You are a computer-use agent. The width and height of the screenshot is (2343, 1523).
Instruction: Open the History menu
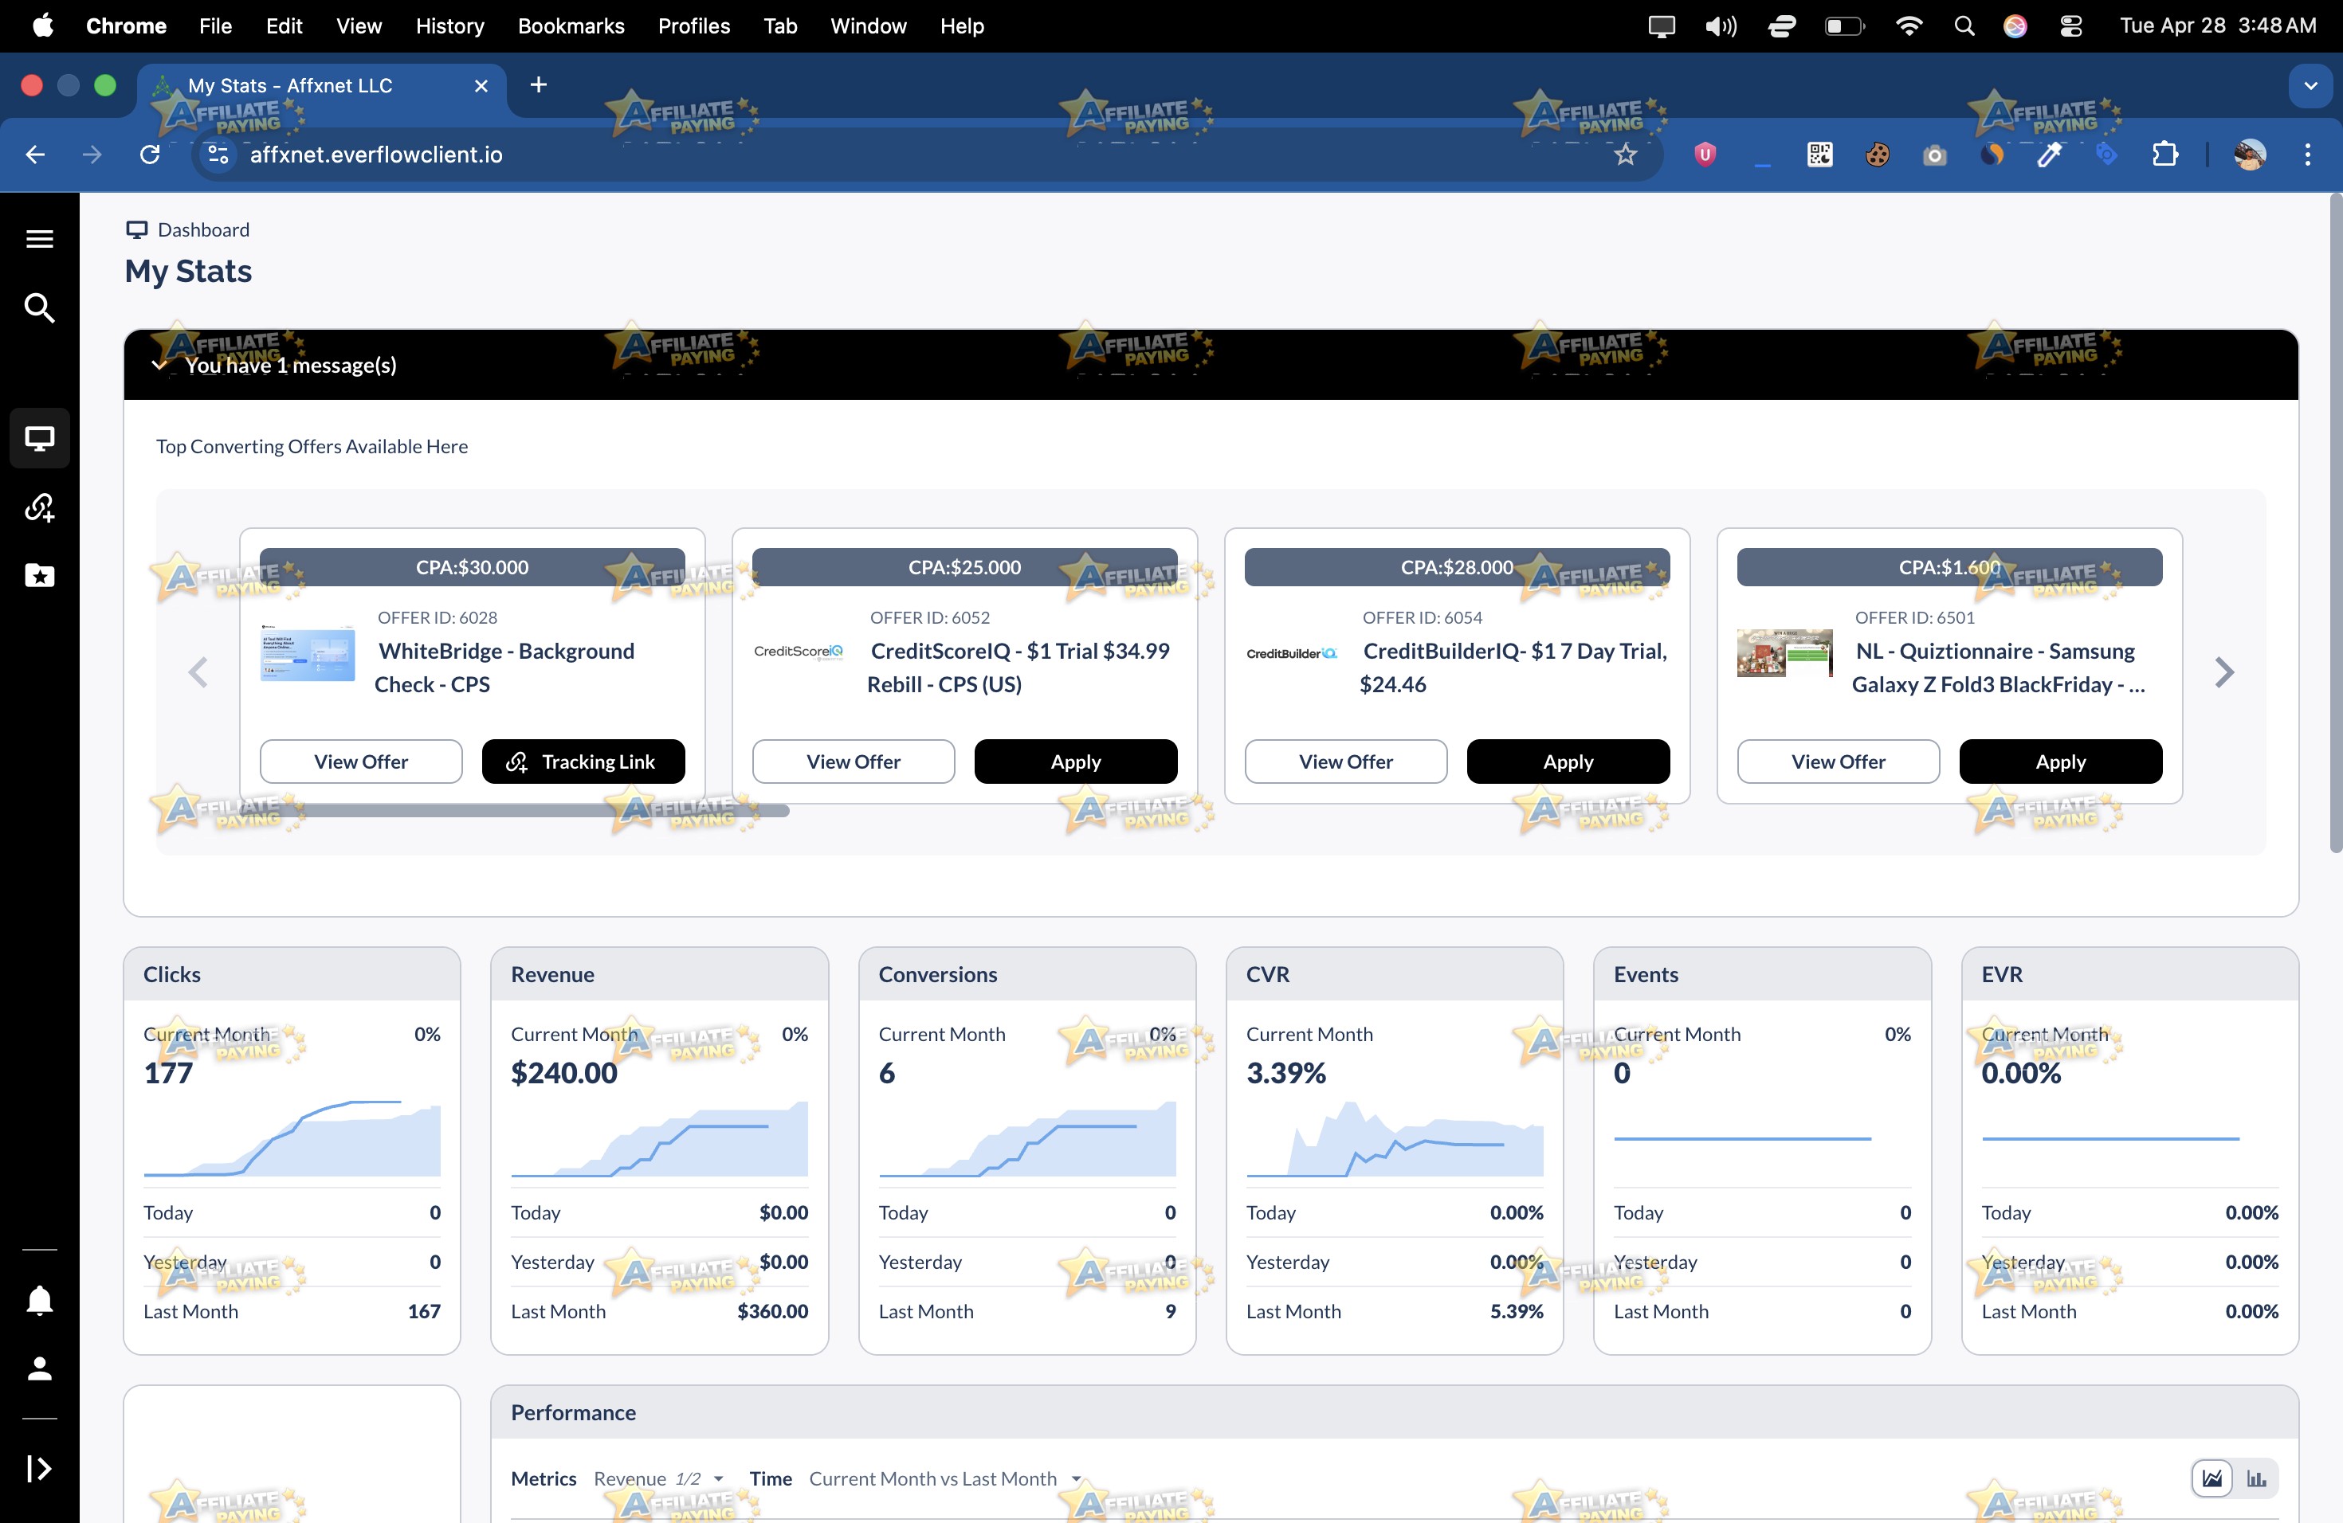[x=450, y=25]
